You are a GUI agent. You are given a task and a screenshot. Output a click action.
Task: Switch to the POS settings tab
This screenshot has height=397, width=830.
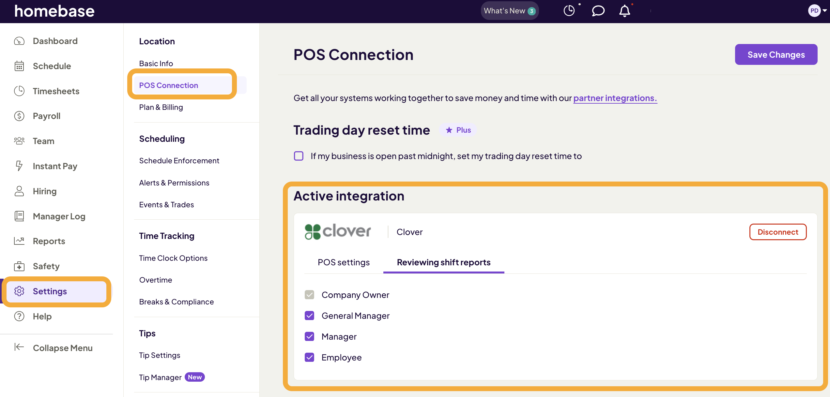click(x=344, y=262)
